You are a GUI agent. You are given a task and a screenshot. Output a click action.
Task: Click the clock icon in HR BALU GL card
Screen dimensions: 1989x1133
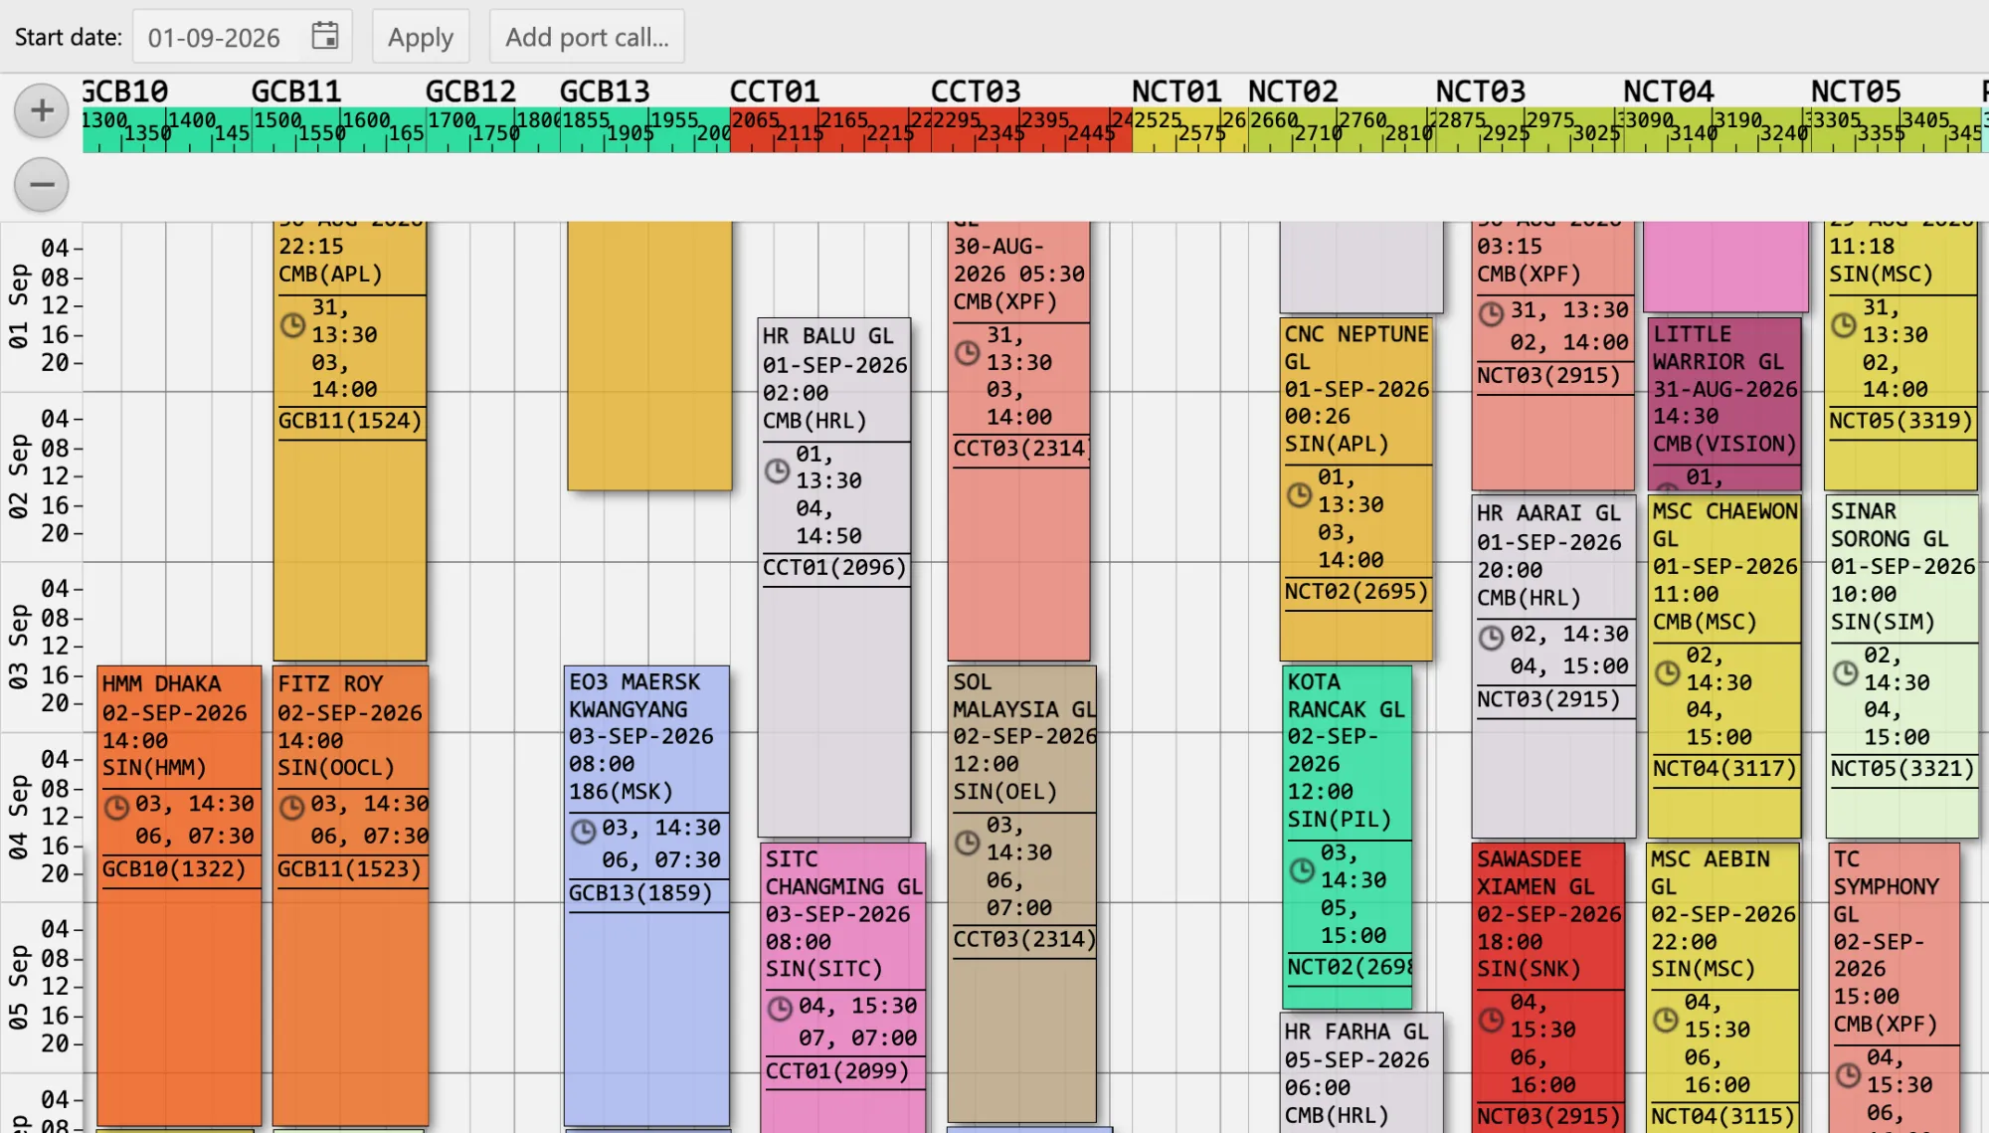(x=778, y=471)
